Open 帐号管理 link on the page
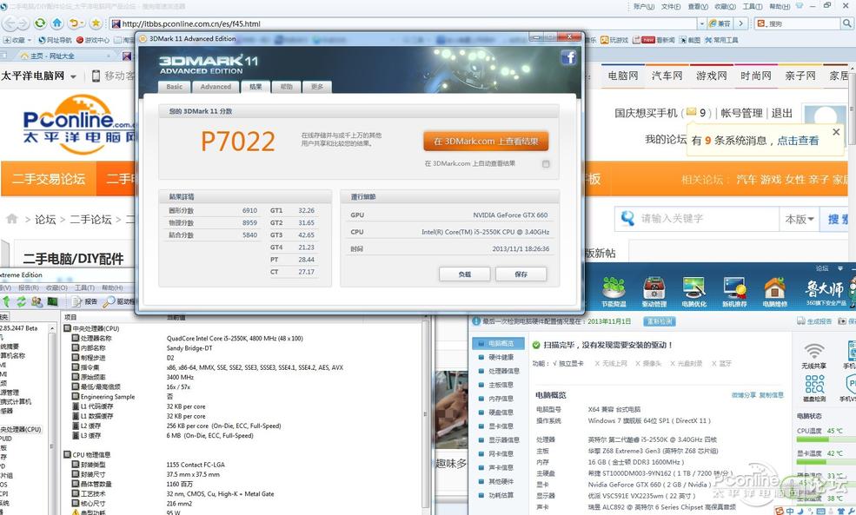This screenshot has height=515, width=856. [741, 113]
